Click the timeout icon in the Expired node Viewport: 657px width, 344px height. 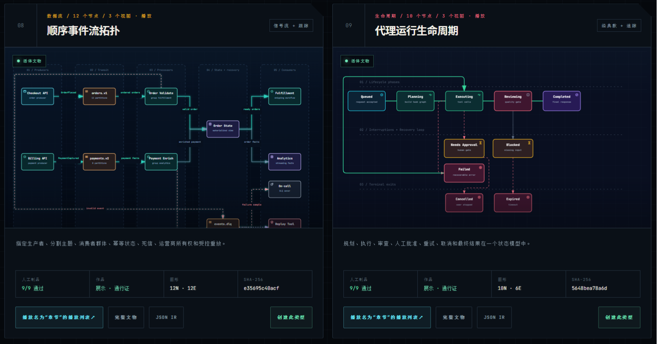(528, 197)
